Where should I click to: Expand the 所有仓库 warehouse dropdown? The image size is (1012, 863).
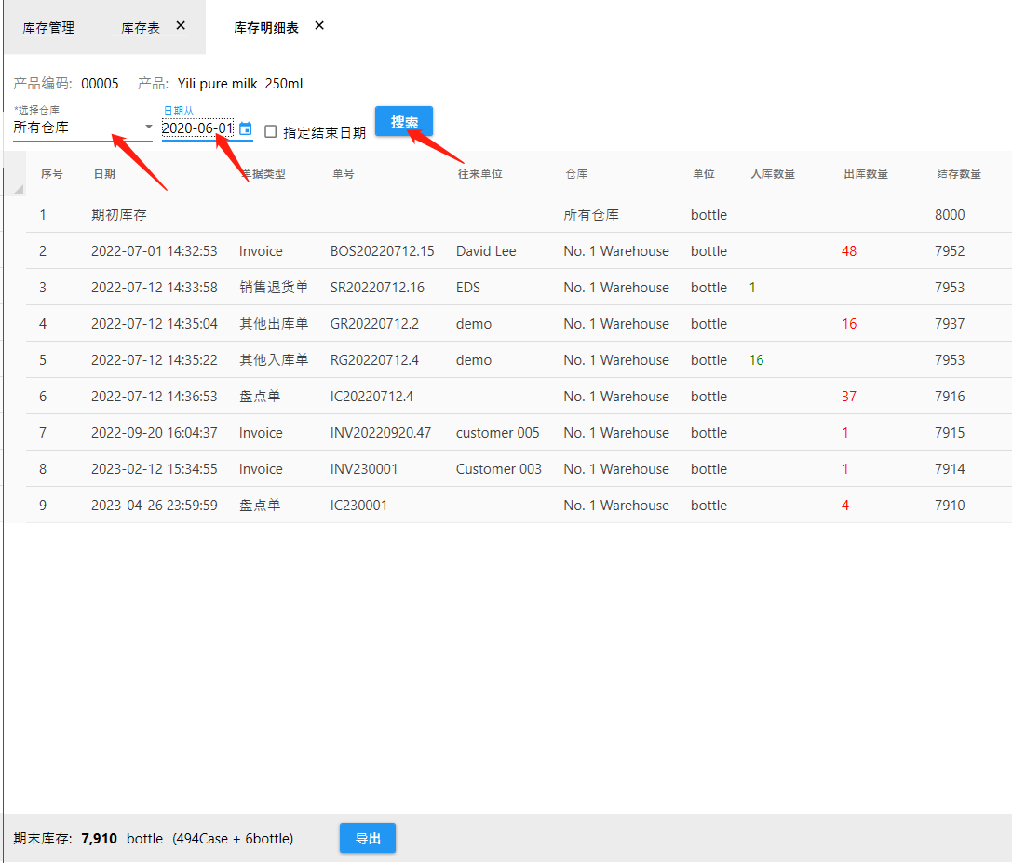tap(148, 127)
